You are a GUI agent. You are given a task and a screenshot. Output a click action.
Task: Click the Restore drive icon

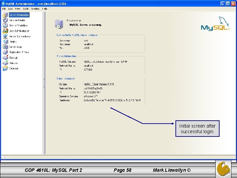tap(6, 63)
